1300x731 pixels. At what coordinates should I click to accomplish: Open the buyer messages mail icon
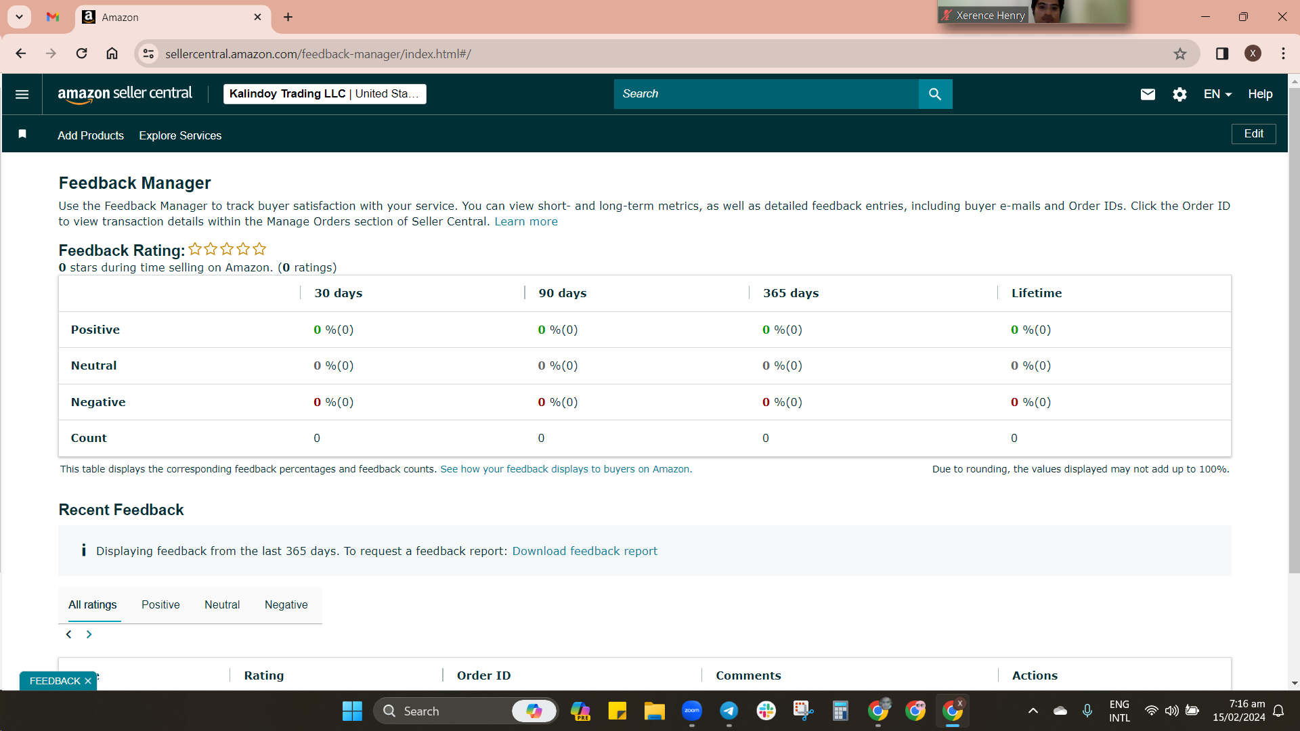[1148, 94]
